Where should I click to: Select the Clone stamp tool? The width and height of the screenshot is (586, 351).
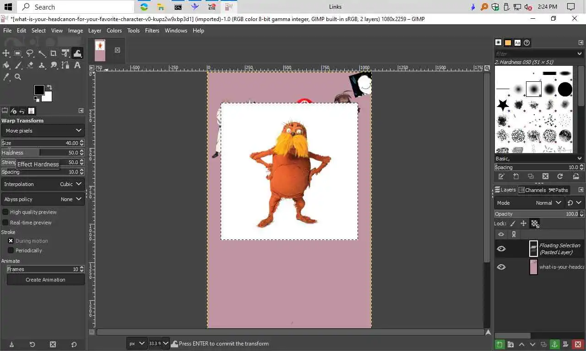tap(42, 65)
